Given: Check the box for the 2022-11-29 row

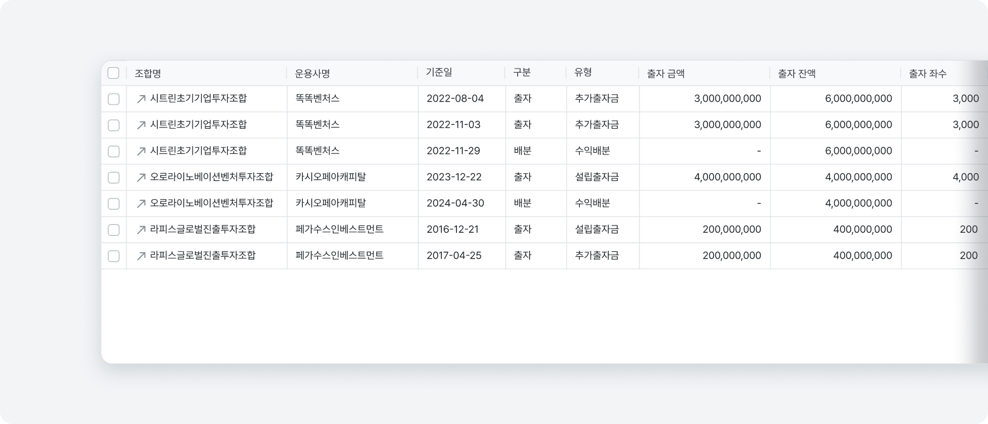Looking at the screenshot, I should 113,152.
